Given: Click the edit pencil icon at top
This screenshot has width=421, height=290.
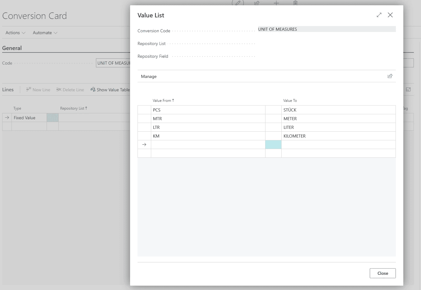Looking at the screenshot, I should 238,3.
